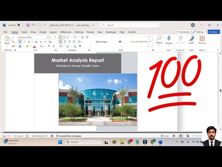222x167 pixels.
Task: Justify paragraph text
Action: tap(74, 42)
